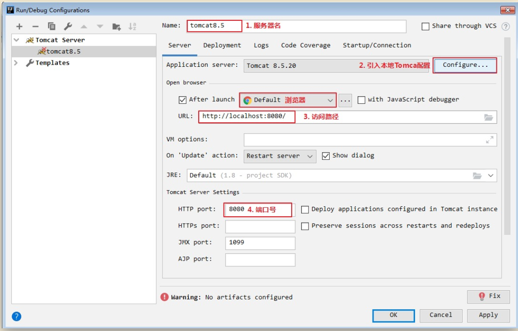Viewport: 518px width, 331px height.
Task: Click the 'No artifacts configured' warning text
Action: (x=249, y=297)
